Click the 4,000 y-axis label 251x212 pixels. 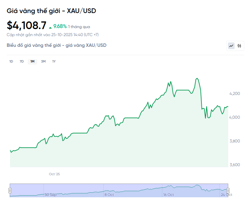(235, 117)
